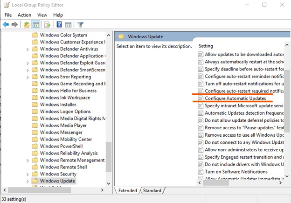291x203 pixels.
Task: Click folder icon next to Windows PowerShell
Action: pyautogui.click(x=35, y=146)
